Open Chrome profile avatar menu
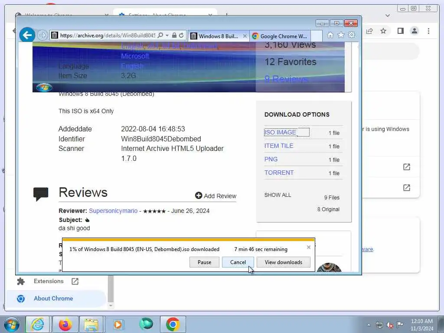The height and width of the screenshot is (333, 444). pyautogui.click(x=414, y=31)
